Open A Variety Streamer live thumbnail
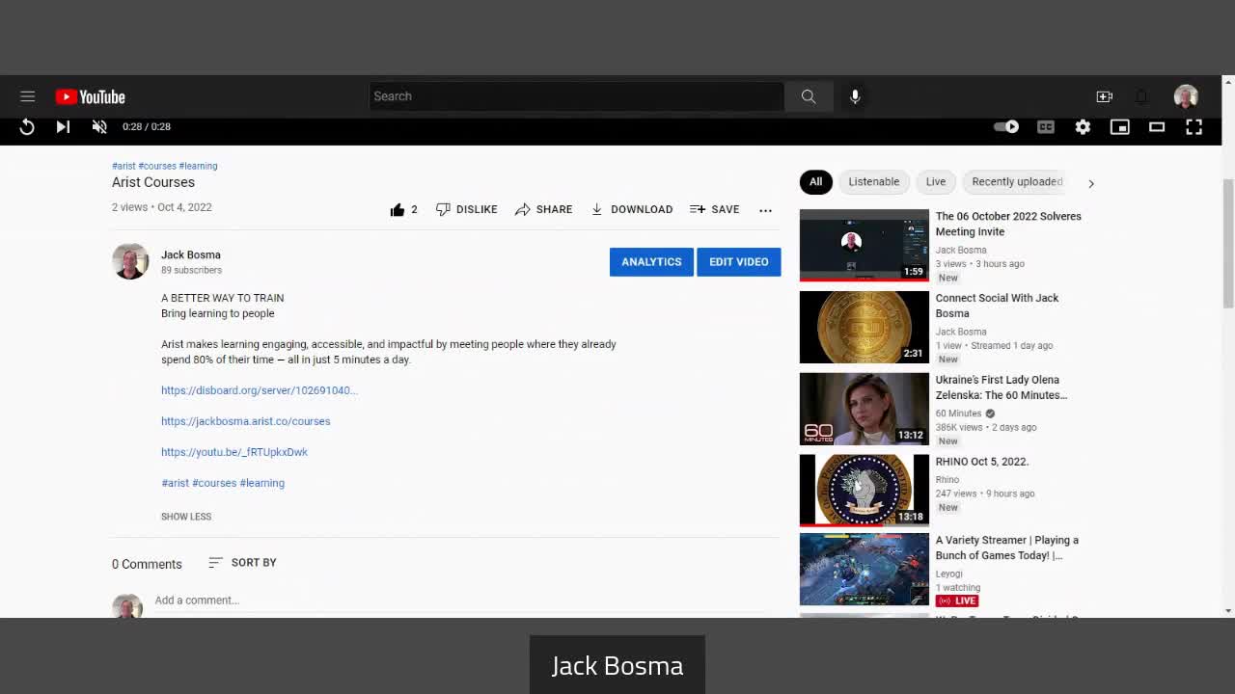Image resolution: width=1235 pixels, height=694 pixels. click(x=864, y=570)
